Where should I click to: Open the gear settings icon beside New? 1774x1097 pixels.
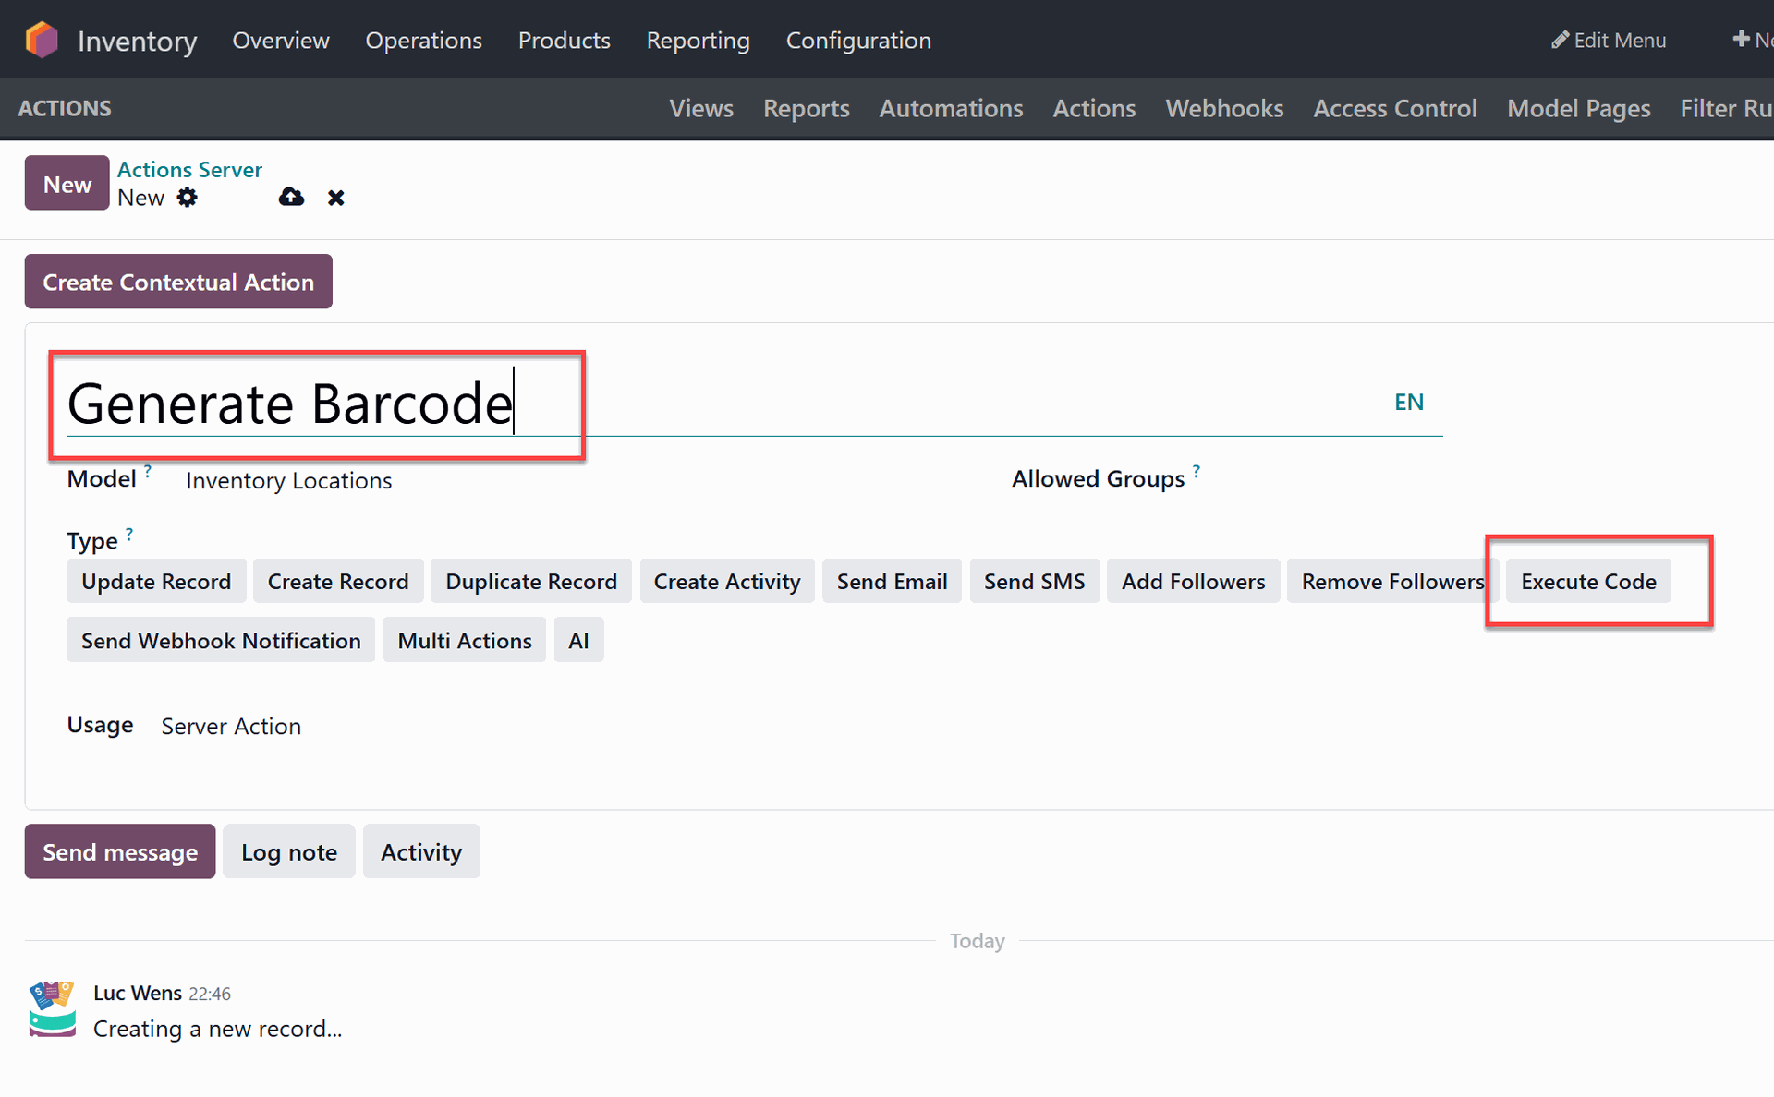coord(188,198)
